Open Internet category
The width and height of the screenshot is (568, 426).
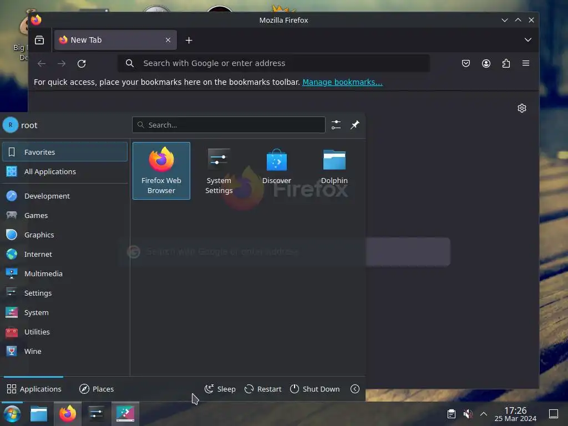tap(65, 254)
